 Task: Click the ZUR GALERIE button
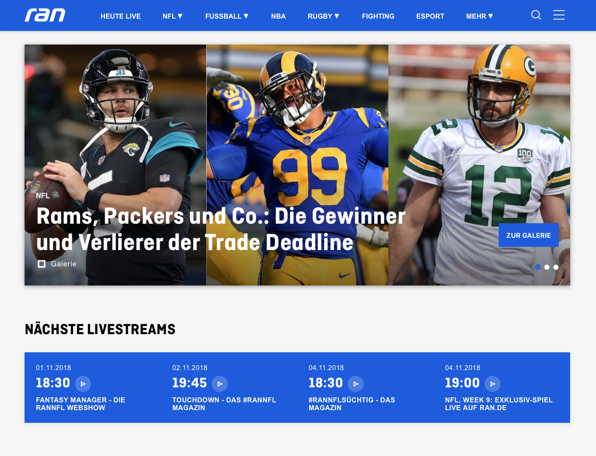click(529, 235)
